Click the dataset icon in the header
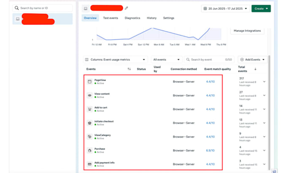The width and height of the screenshot is (287, 173). click(x=86, y=8)
